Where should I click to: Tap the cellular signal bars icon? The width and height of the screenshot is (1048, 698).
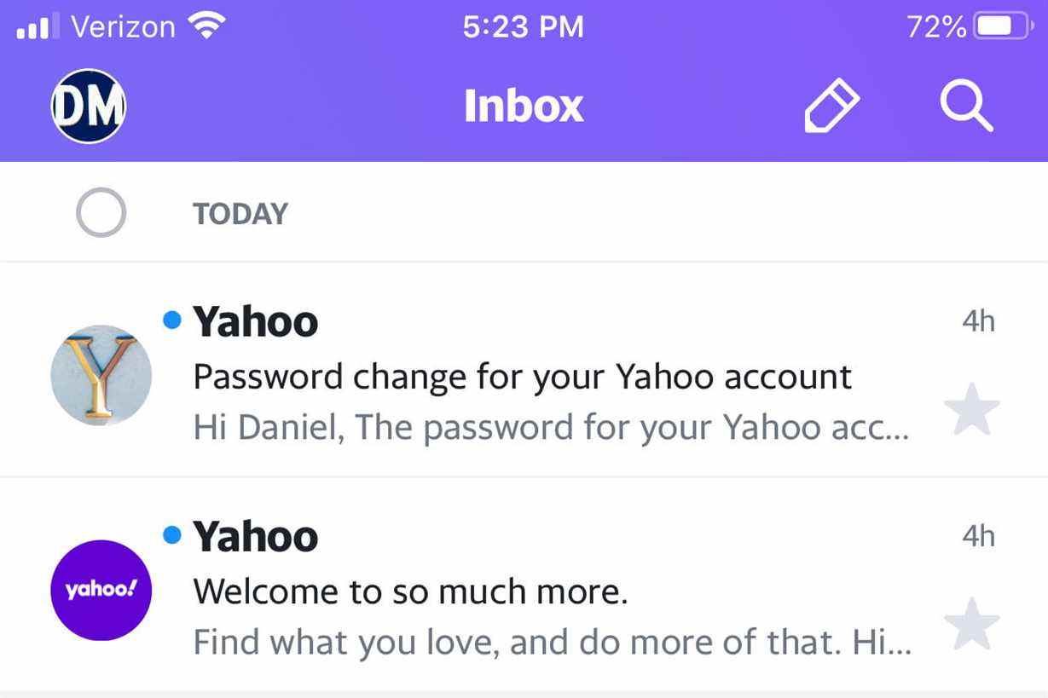click(38, 26)
